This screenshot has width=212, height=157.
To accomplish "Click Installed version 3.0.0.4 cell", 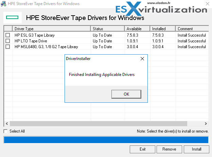I will 158,47.
